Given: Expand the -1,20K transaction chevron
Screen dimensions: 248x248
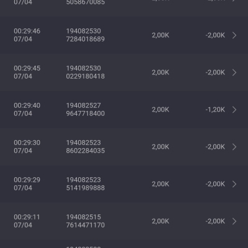Looking at the screenshot, I should pos(234,110).
